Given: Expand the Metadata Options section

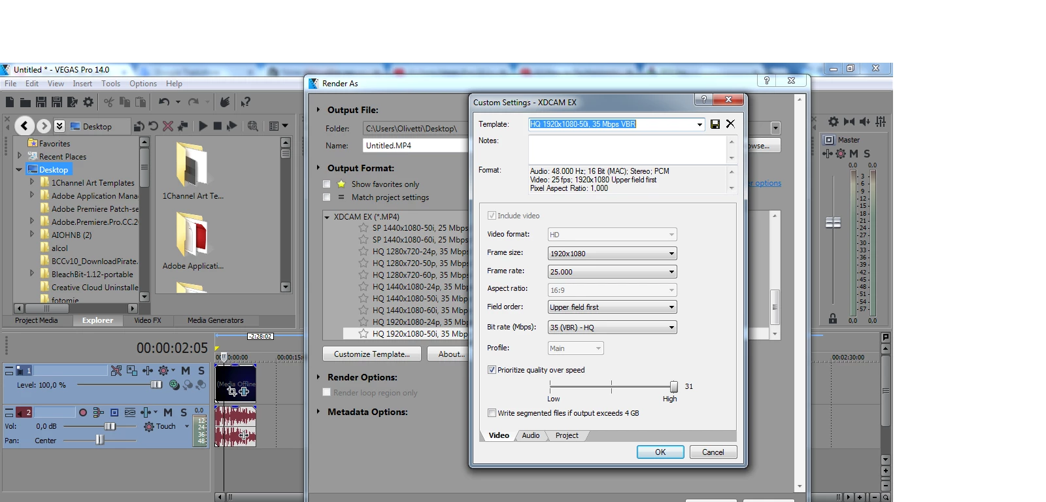Looking at the screenshot, I should click(x=318, y=412).
